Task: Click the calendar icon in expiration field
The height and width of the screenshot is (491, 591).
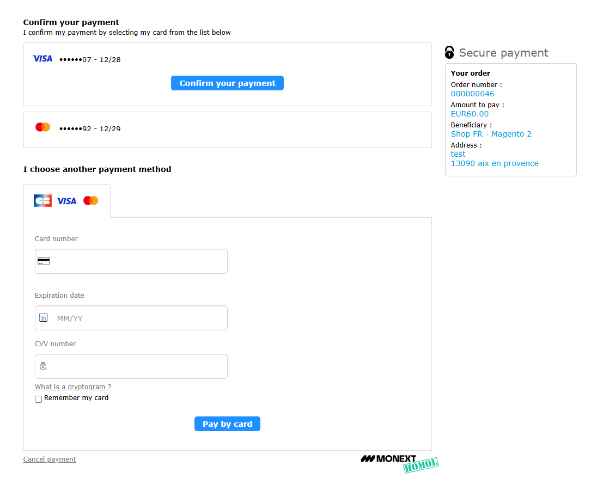Action: point(44,318)
